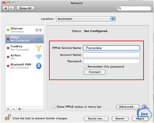Click the minus icon to remove service
Viewport: 154px width, 123px height.
[x=14, y=109]
